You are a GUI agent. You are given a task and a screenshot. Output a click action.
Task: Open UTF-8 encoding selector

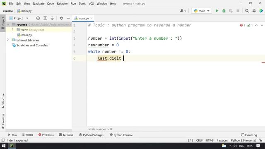point(210,140)
